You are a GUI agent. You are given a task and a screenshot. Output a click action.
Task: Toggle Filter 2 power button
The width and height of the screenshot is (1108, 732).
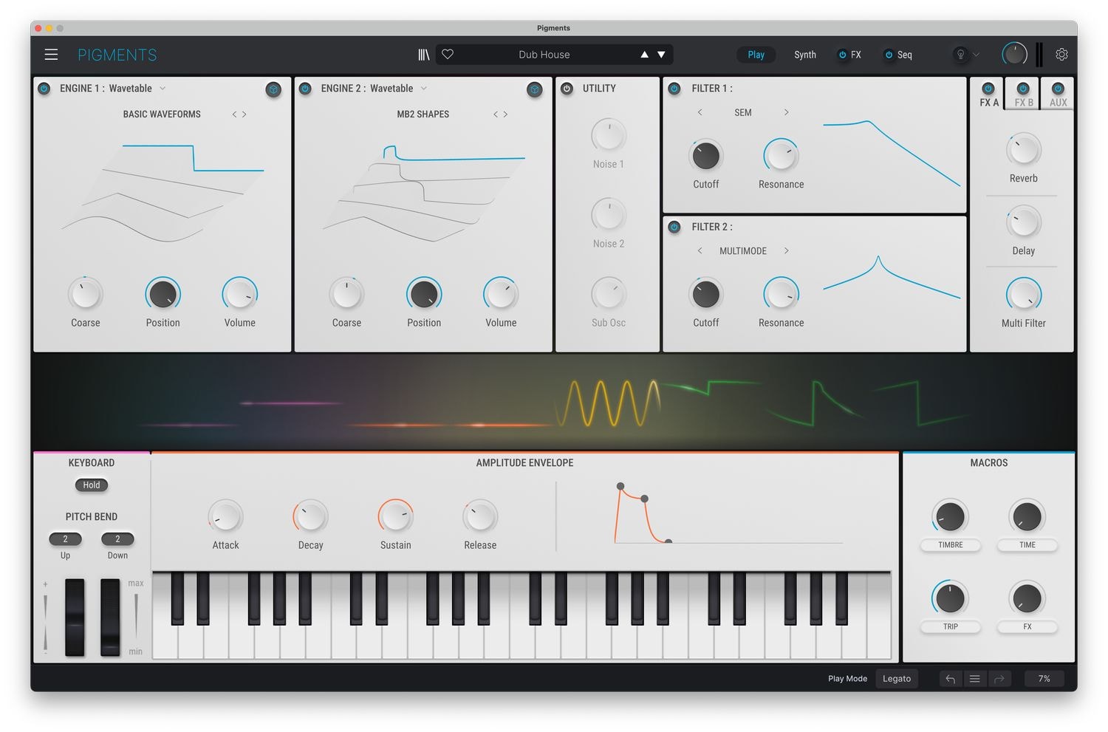pyautogui.click(x=674, y=227)
